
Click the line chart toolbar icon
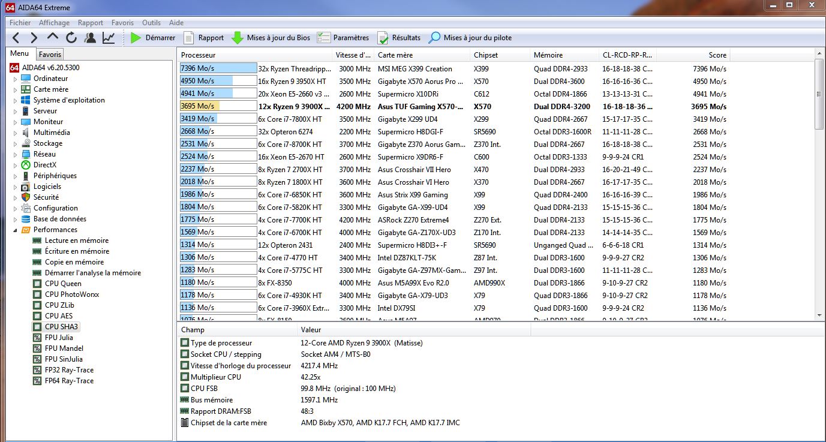tap(109, 38)
